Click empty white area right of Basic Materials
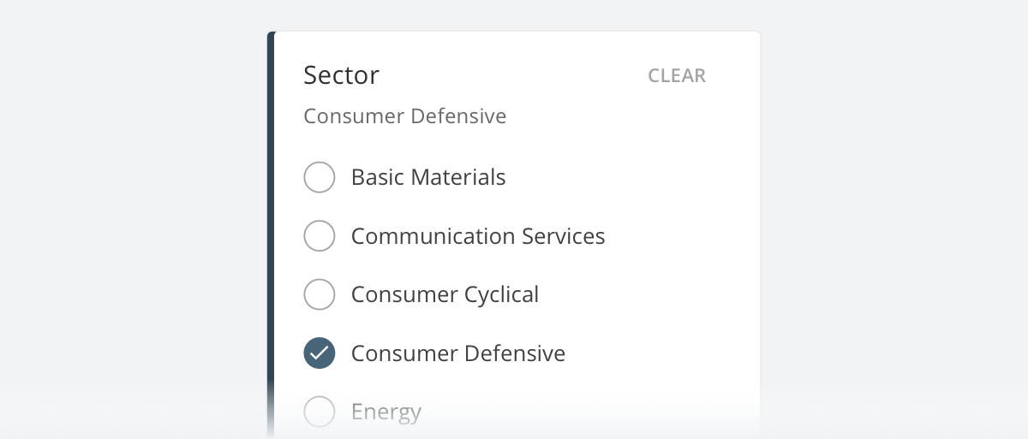The image size is (1028, 439). coord(634,178)
